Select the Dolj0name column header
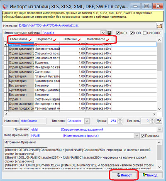 coord(47,39)
